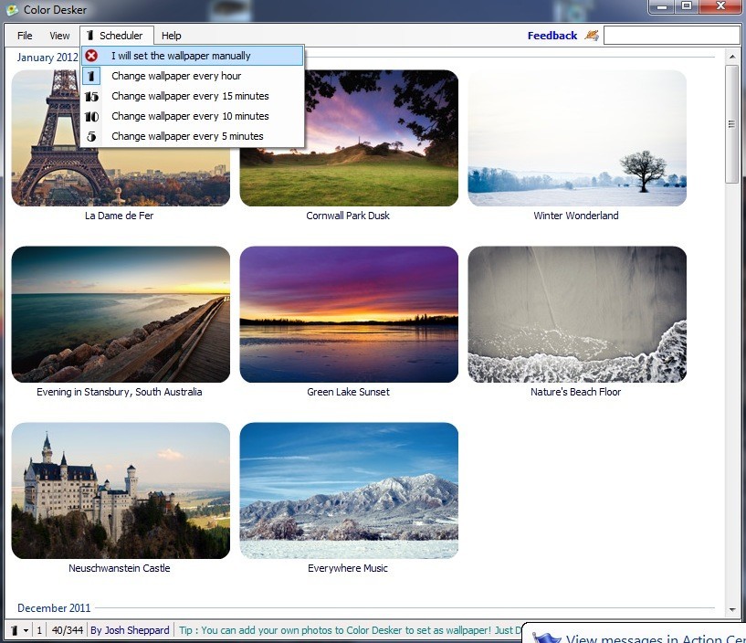Click the 5-minute interval icon
This screenshot has width=746, height=643.
point(90,136)
